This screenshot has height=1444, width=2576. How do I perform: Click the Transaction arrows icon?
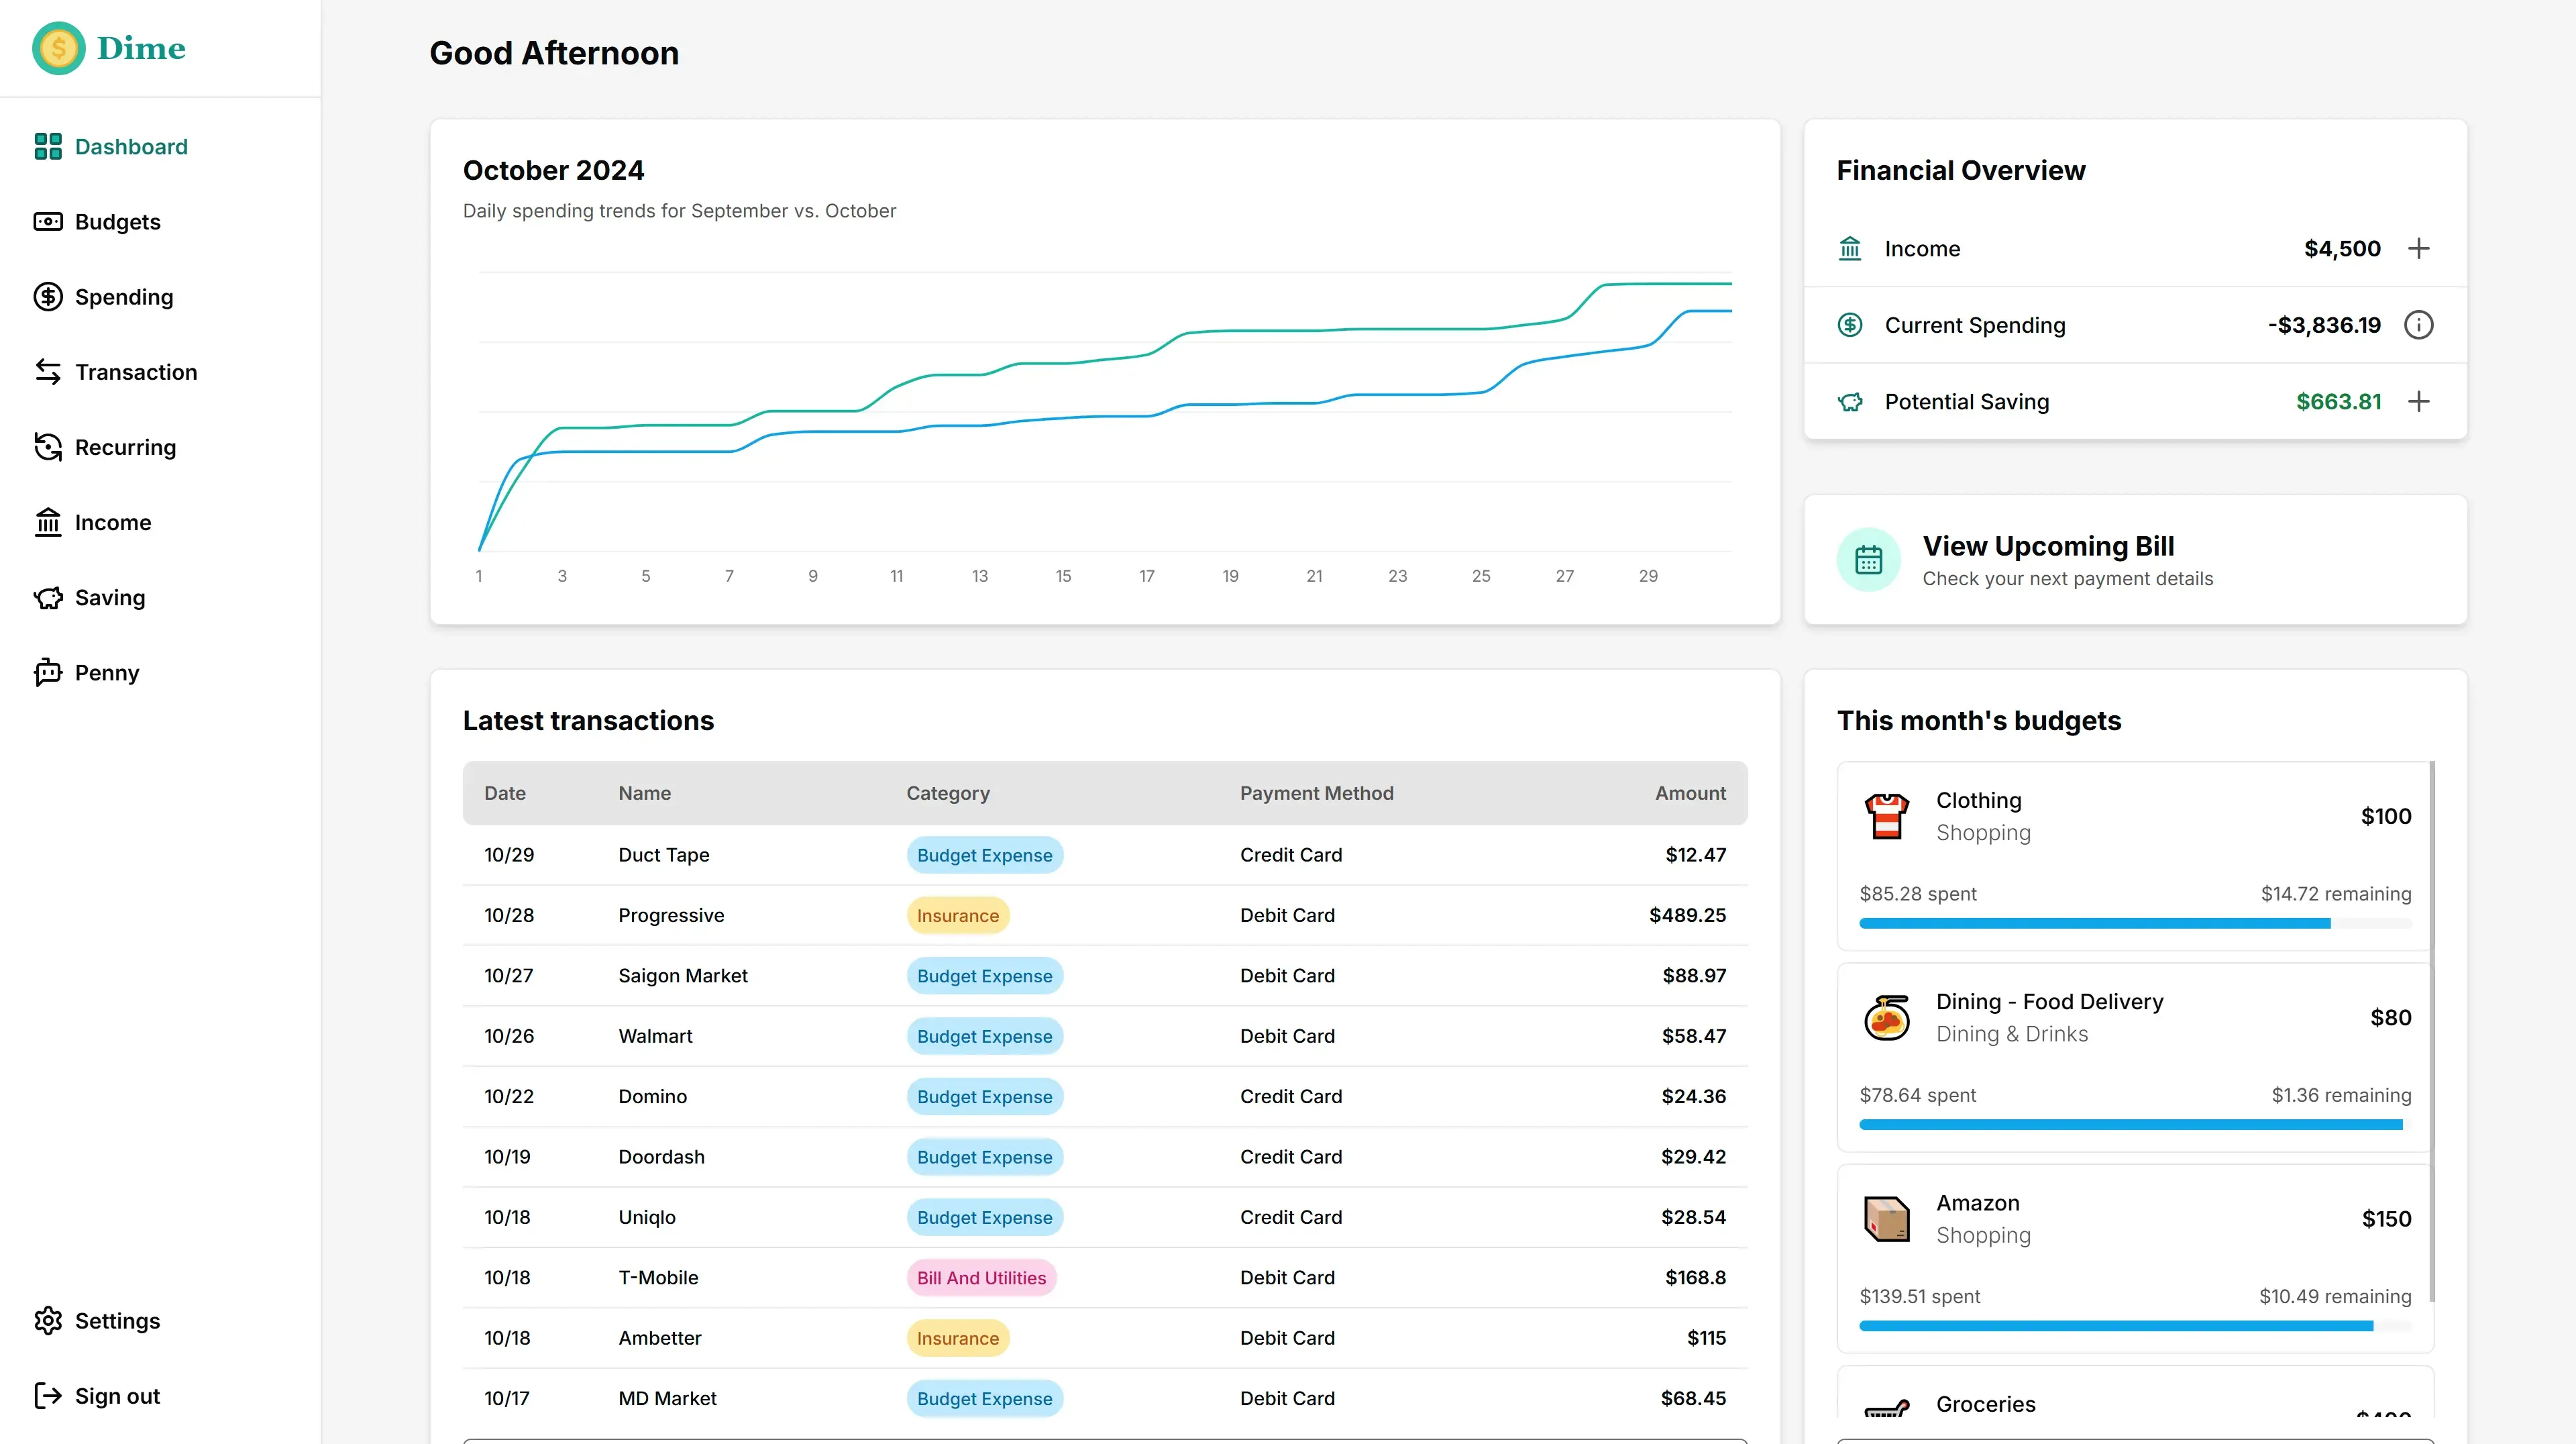pyautogui.click(x=48, y=372)
